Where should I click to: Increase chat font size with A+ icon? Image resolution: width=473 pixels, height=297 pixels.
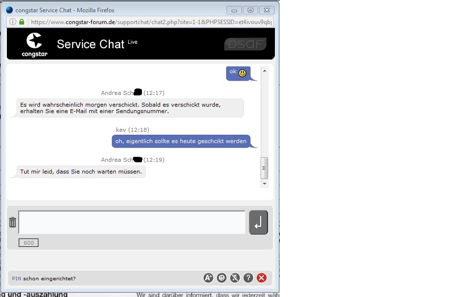(208, 278)
